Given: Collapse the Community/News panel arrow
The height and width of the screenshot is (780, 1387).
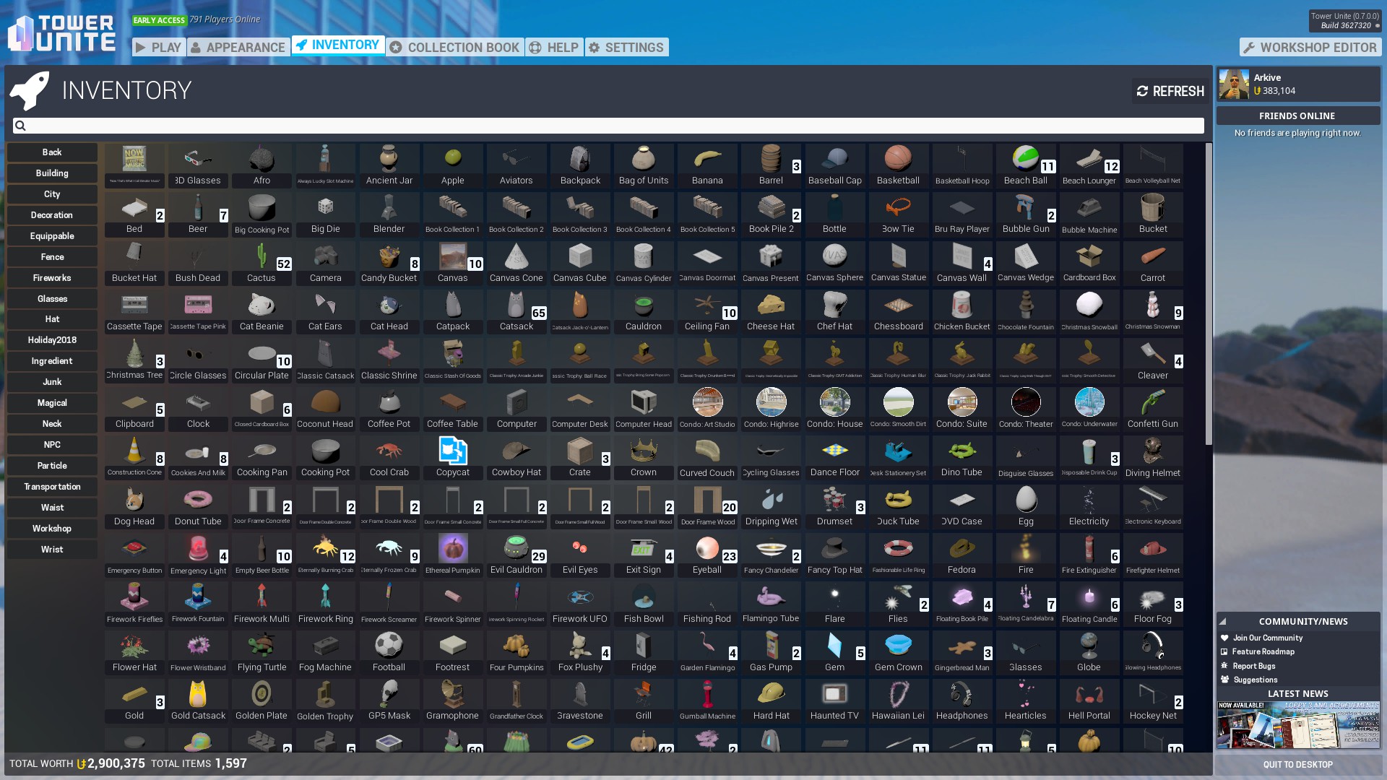Looking at the screenshot, I should click(x=1223, y=621).
